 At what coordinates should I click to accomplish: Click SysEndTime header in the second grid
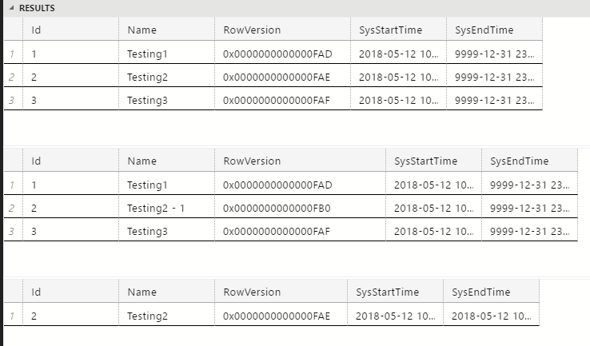tap(529, 161)
